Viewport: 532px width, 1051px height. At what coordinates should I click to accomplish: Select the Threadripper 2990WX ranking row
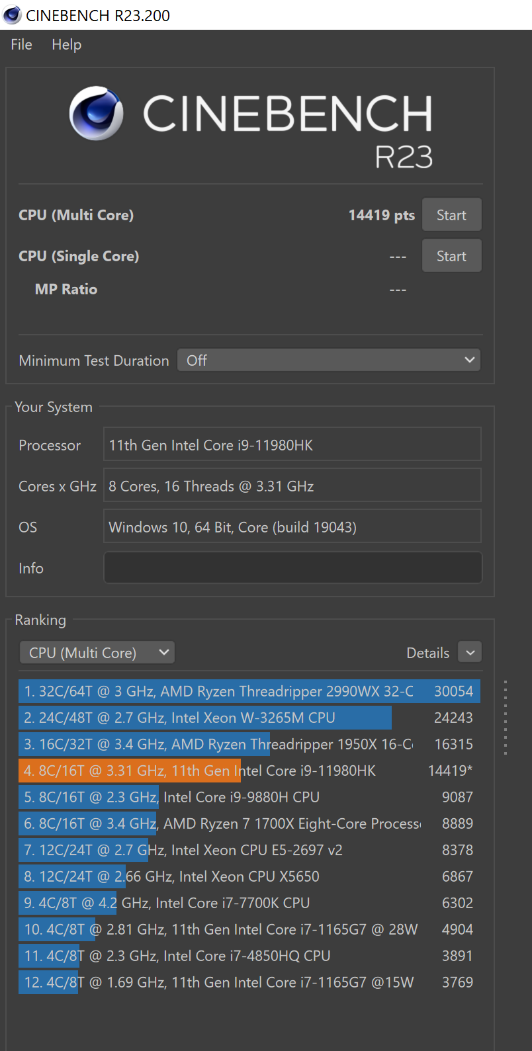[249, 691]
